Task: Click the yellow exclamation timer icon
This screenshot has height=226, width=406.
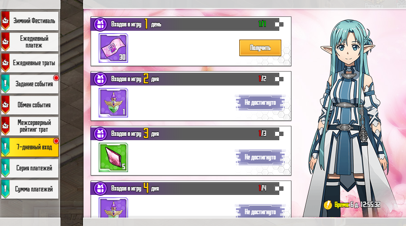Action: pyautogui.click(x=328, y=205)
